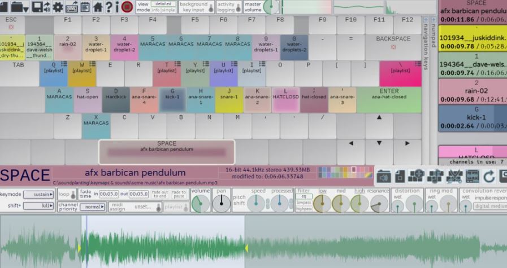The height and width of the screenshot is (268, 507).
Task: Toggle background key input switch
Action: click(x=211, y=8)
